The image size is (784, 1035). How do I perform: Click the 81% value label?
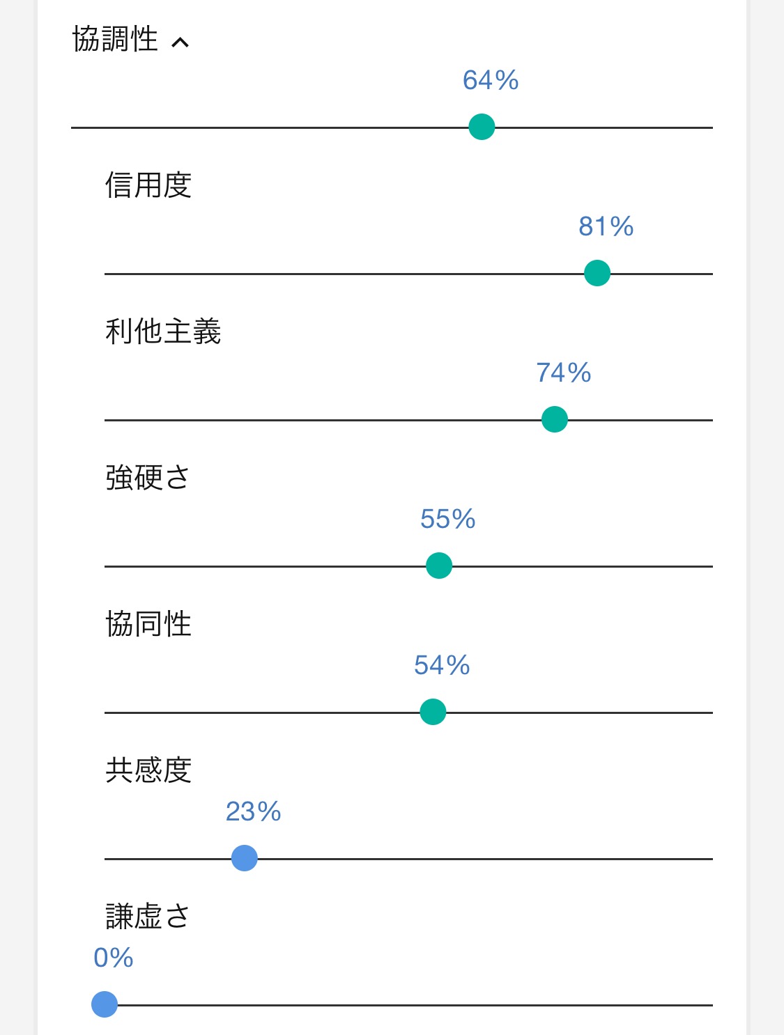(606, 226)
